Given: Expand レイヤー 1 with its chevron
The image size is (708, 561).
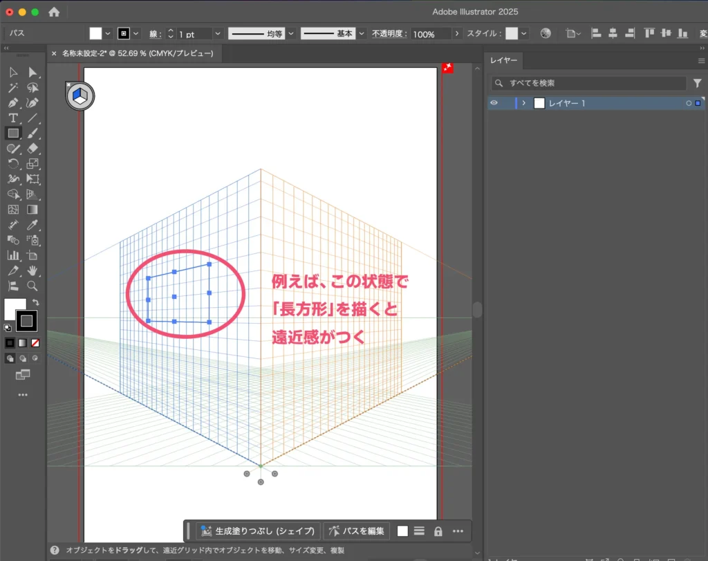Looking at the screenshot, I should (x=523, y=103).
